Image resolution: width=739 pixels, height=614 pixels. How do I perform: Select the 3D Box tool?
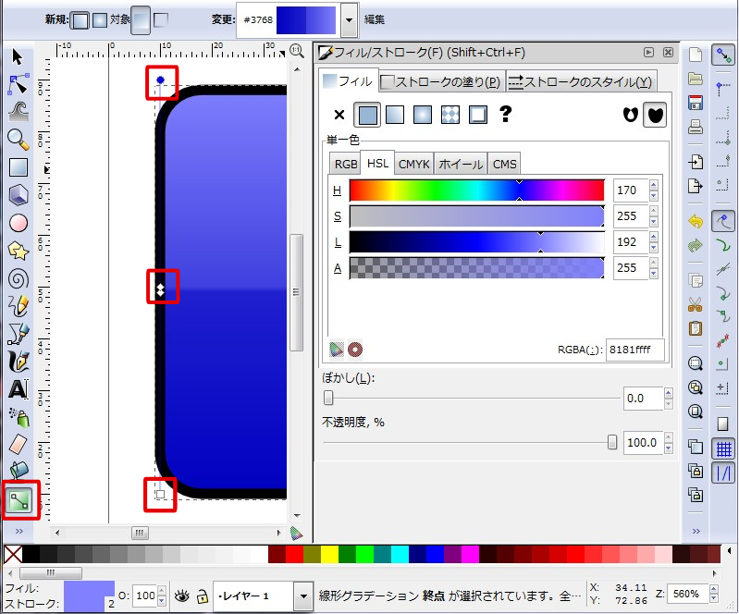18,194
